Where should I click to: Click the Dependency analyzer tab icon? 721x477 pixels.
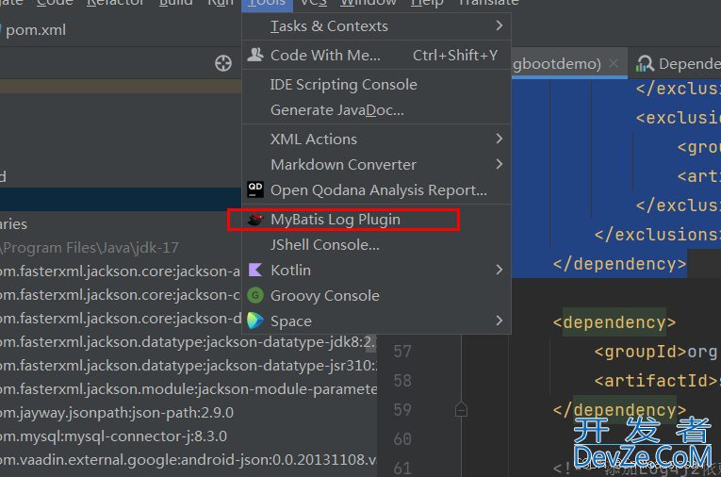(x=645, y=63)
